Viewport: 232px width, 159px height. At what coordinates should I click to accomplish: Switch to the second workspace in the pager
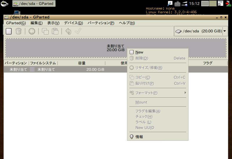pos(213,3)
